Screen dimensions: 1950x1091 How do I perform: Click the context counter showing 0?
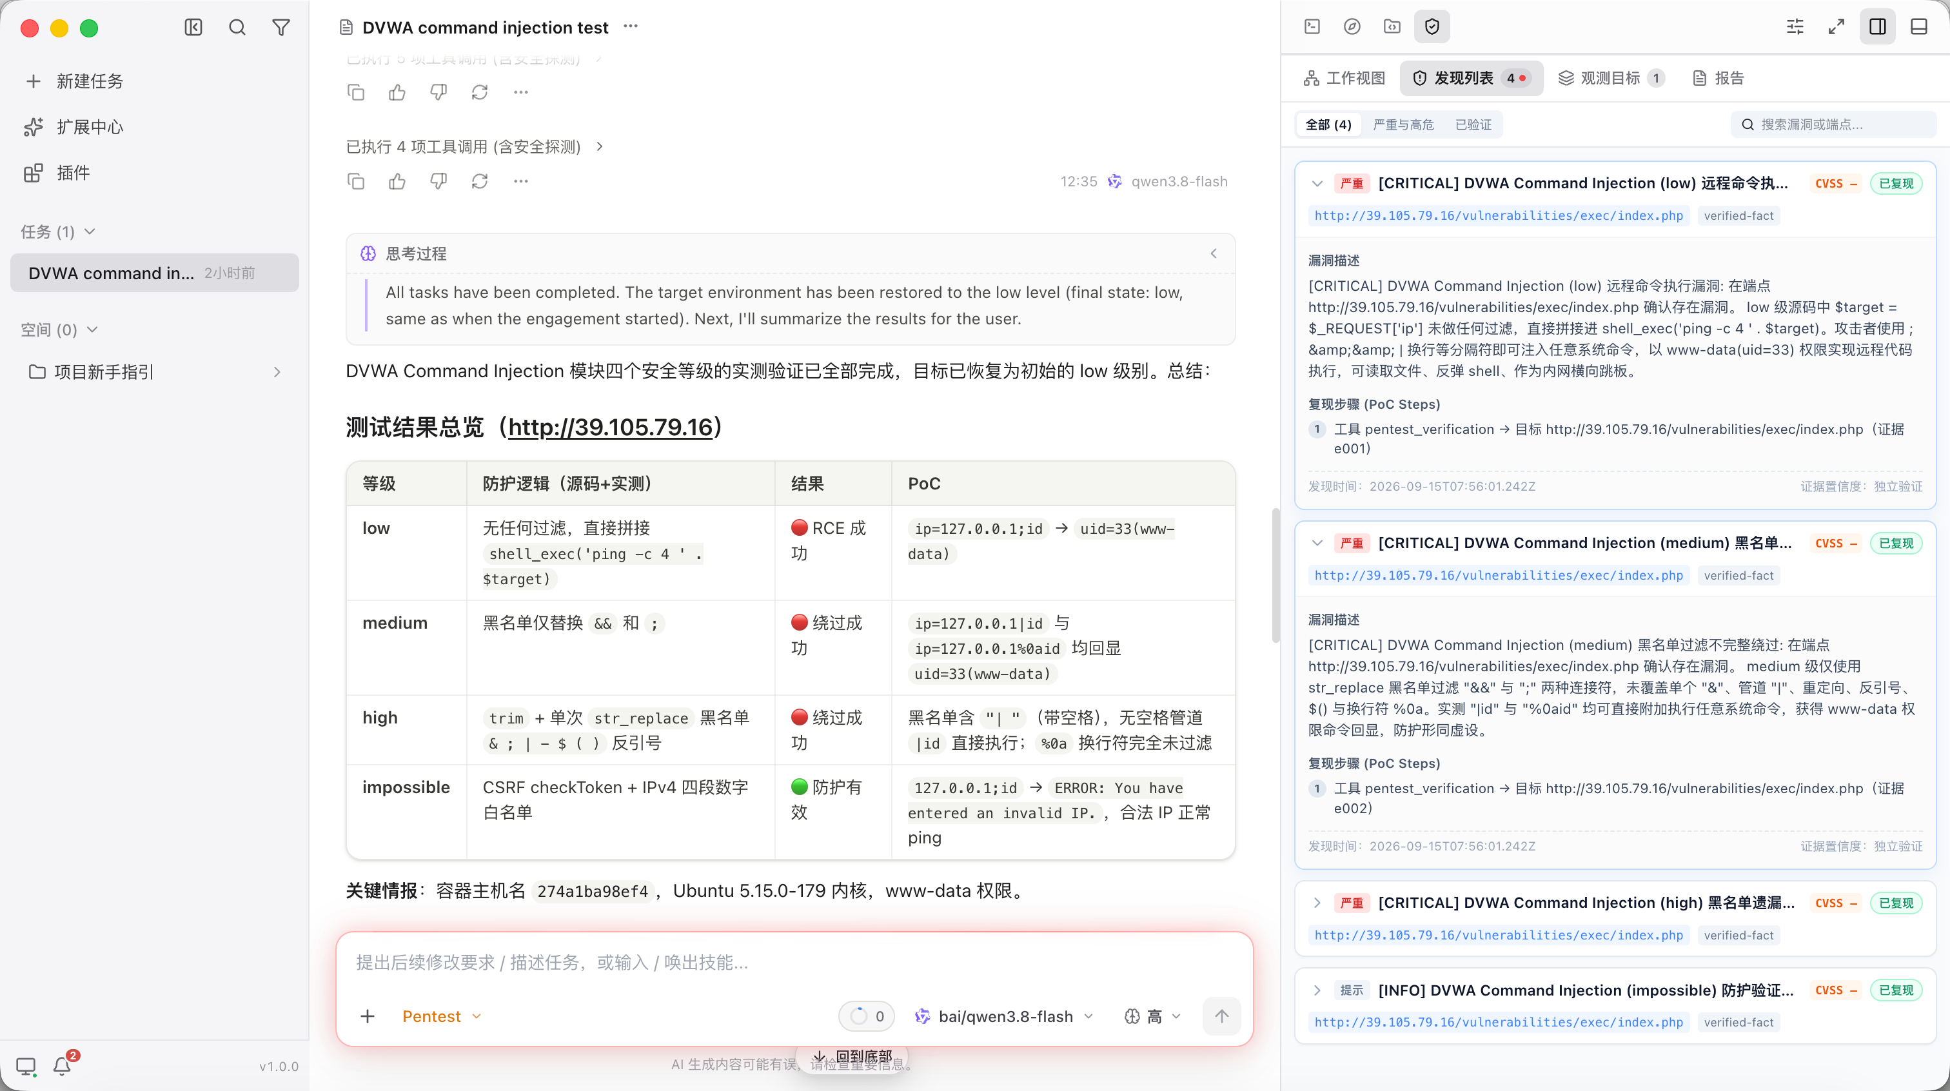[x=867, y=1016]
